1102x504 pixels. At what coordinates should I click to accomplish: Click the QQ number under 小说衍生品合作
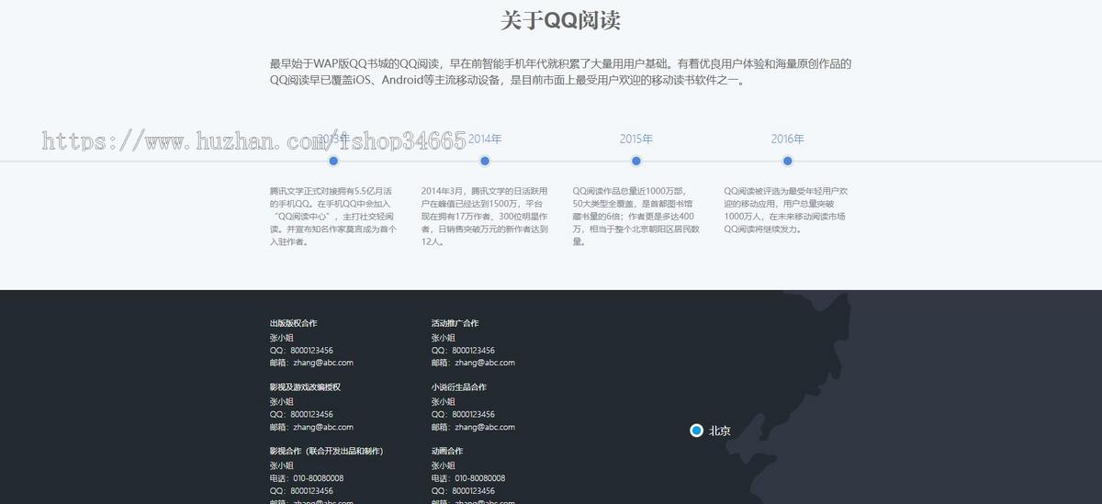[x=473, y=414]
